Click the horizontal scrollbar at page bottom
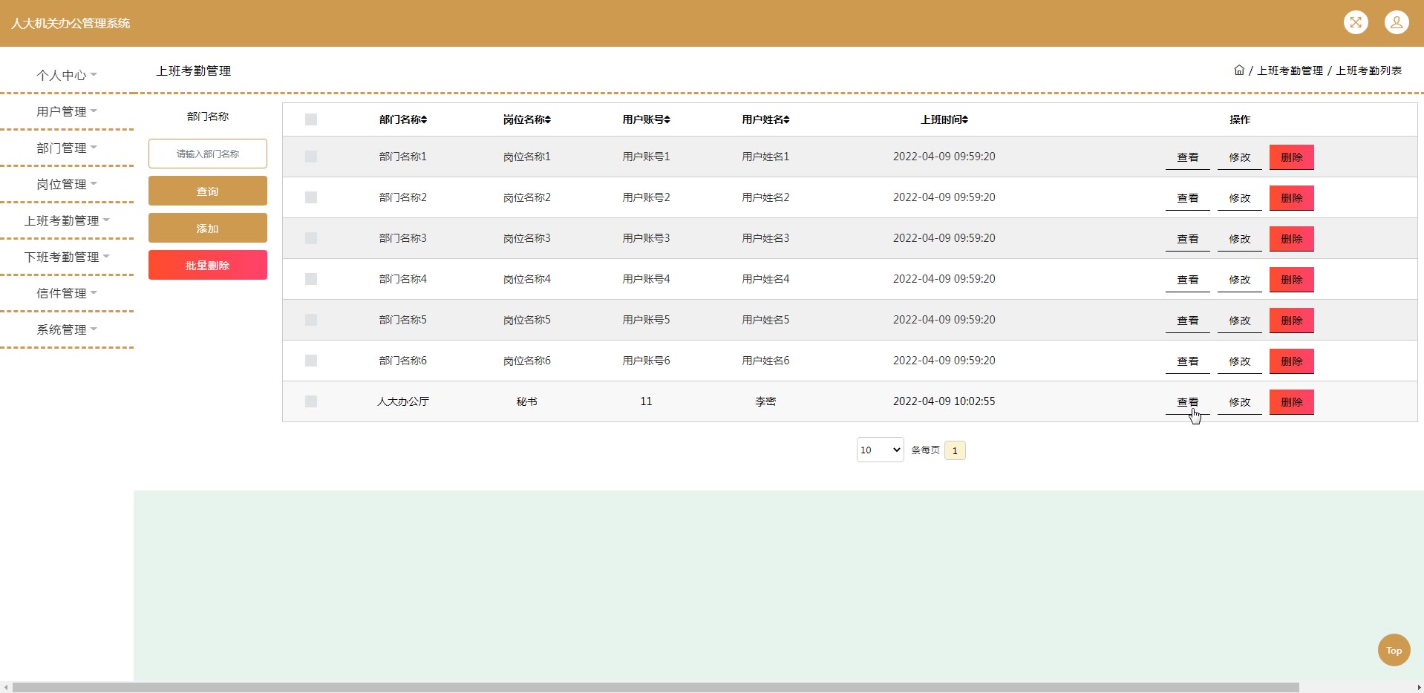Screen dimensions: 1424x693 tap(655, 687)
